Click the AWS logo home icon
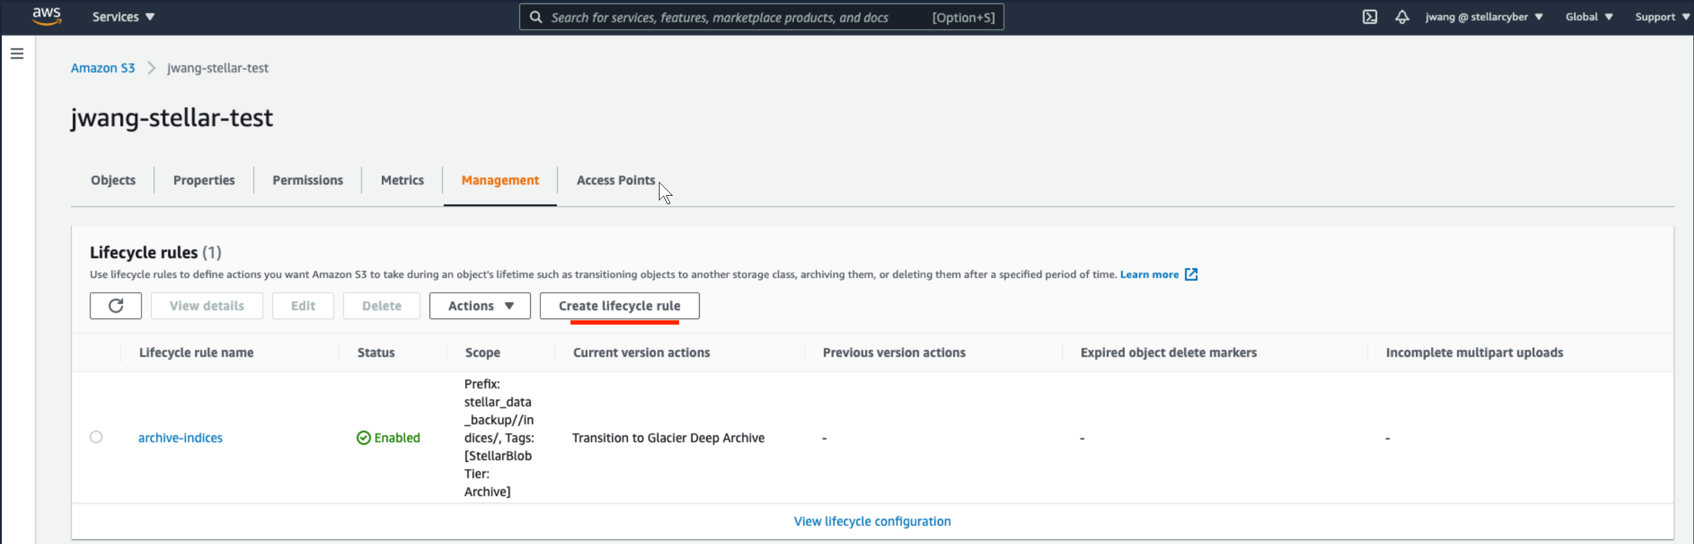This screenshot has width=1694, height=544. [47, 16]
